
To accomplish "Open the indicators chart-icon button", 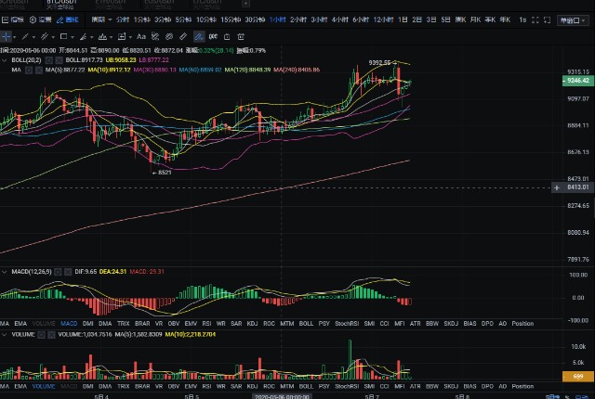I will pos(13,20).
